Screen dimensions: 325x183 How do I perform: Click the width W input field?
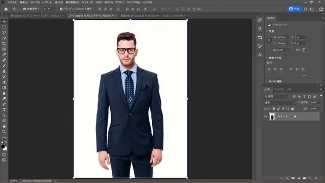pos(283,37)
